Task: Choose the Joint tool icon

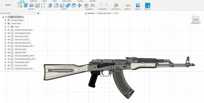Action: (92, 5)
